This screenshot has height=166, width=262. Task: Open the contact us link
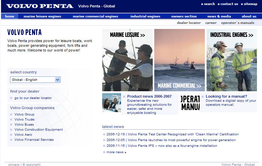point(229,4)
